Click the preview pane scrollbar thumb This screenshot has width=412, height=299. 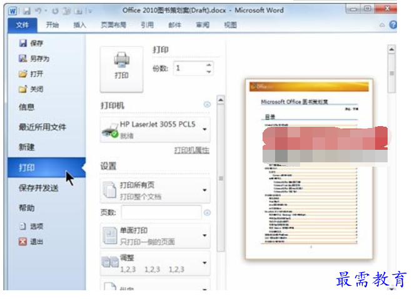click(391, 74)
